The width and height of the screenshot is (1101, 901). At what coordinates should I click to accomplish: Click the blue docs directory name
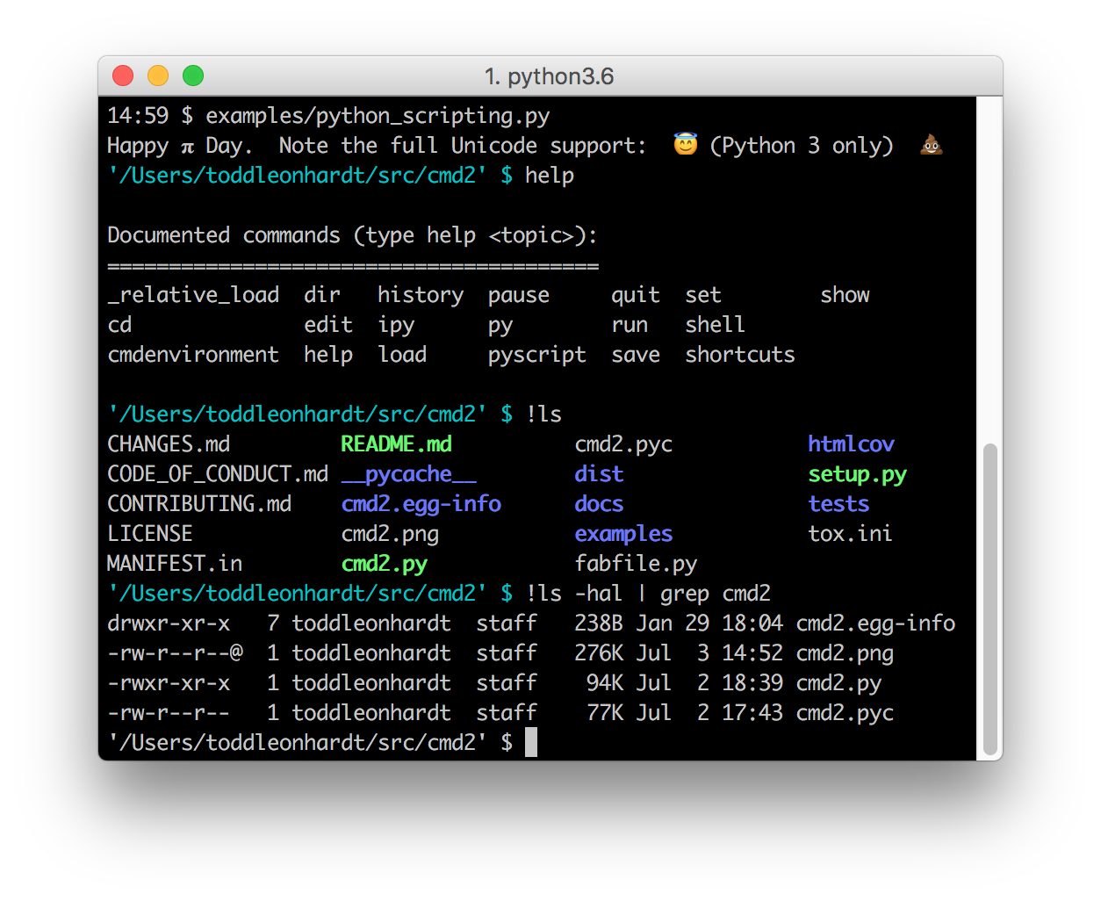point(599,504)
